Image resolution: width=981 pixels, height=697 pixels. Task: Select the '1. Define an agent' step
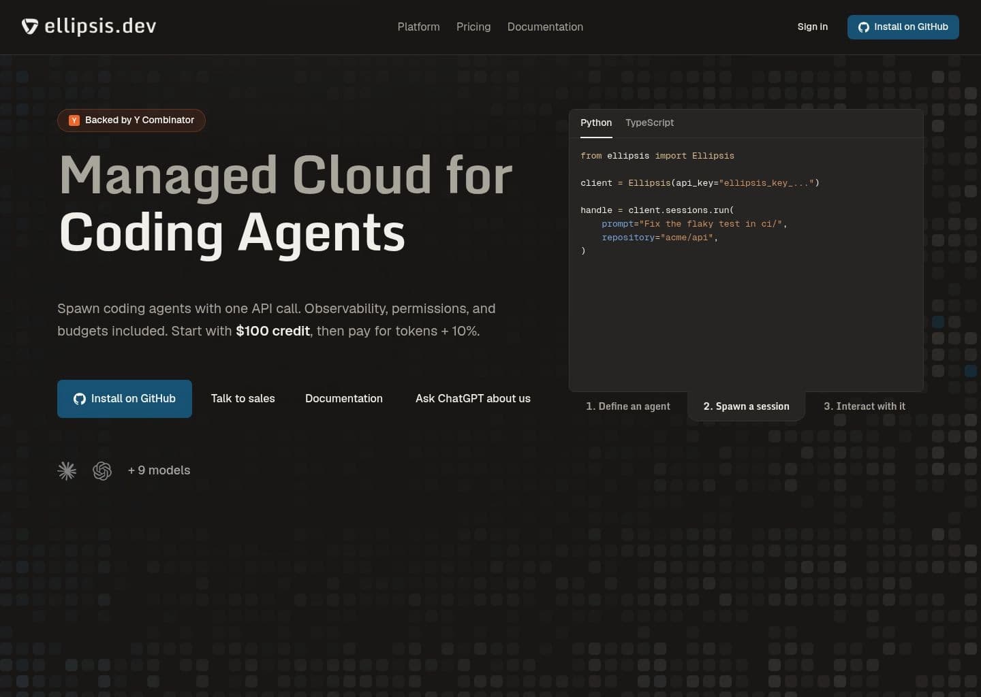[628, 406]
